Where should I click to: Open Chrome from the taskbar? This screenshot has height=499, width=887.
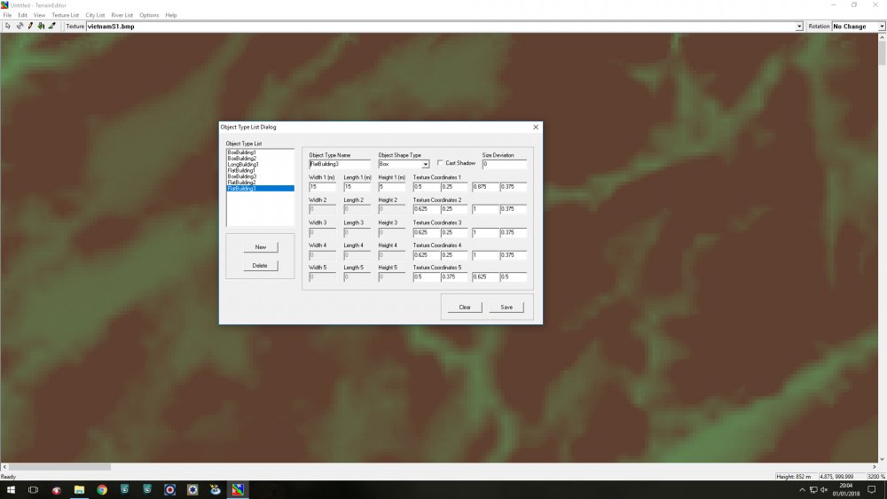pos(102,490)
